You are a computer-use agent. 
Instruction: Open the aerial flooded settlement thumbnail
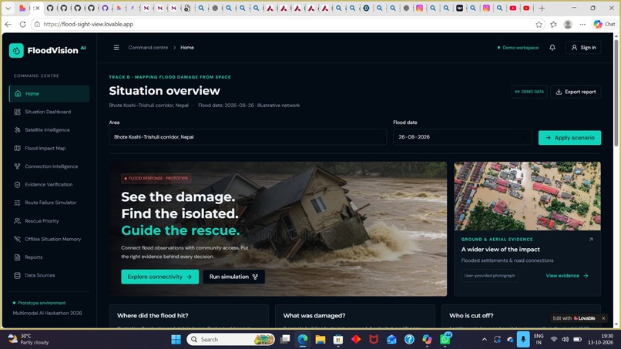[527, 196]
